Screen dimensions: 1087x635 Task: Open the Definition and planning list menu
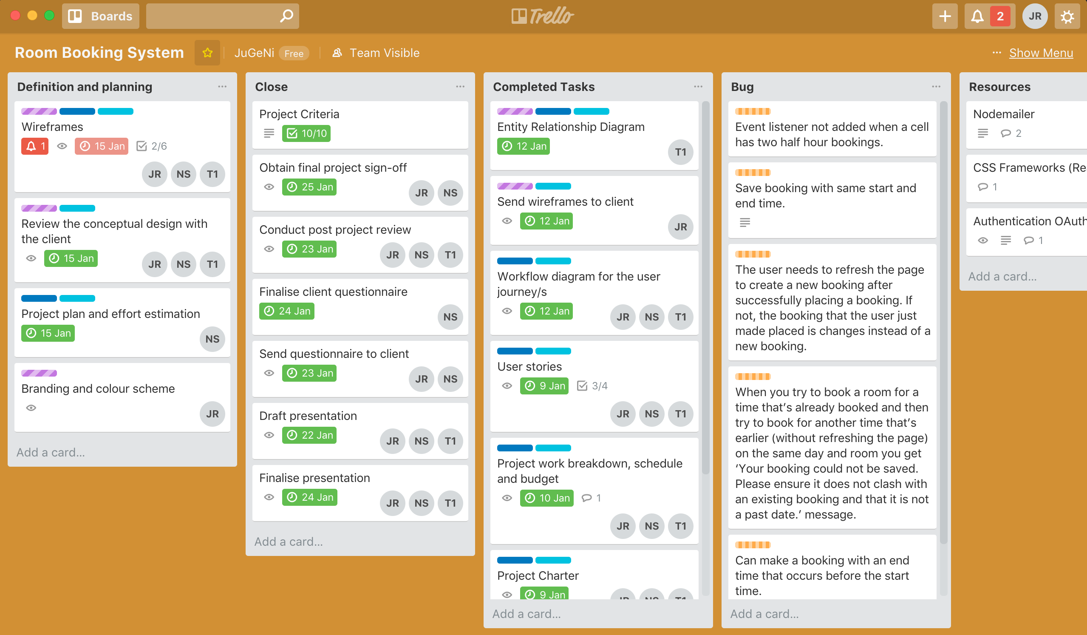click(222, 87)
